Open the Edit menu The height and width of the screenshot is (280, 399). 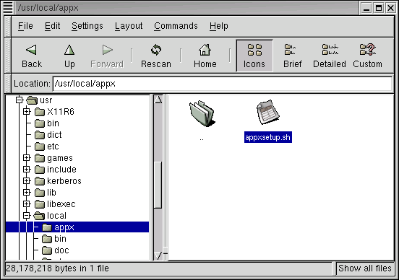click(x=53, y=26)
